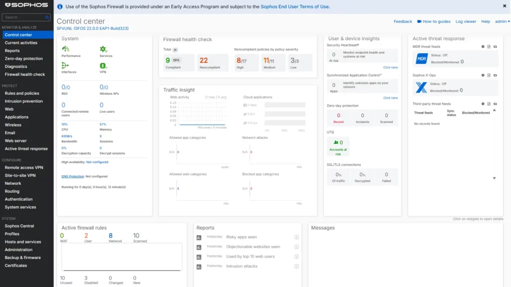The image size is (511, 287).
Task: Open settings gear for MDR threat feeds
Action: pyautogui.click(x=482, y=45)
